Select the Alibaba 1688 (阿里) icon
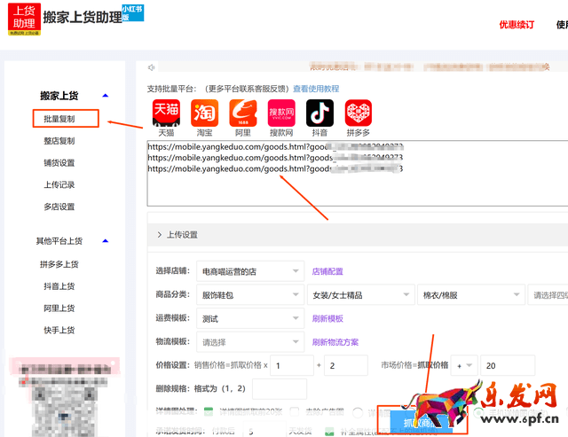Image resolution: width=568 pixels, height=437 pixels. [243, 113]
